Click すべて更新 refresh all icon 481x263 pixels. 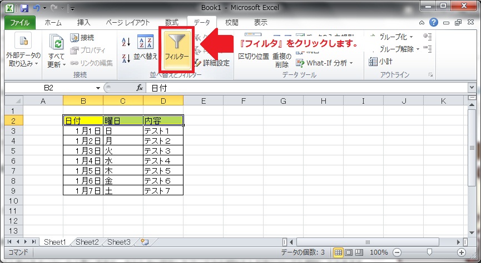[x=57, y=42]
